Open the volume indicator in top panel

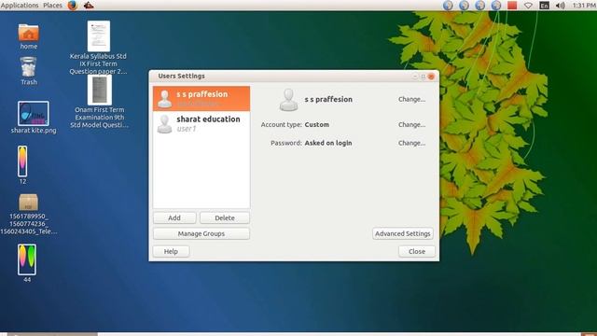(560, 6)
